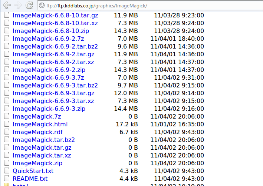
Task: Click file icon beside README.txt
Action: [x=7, y=179]
